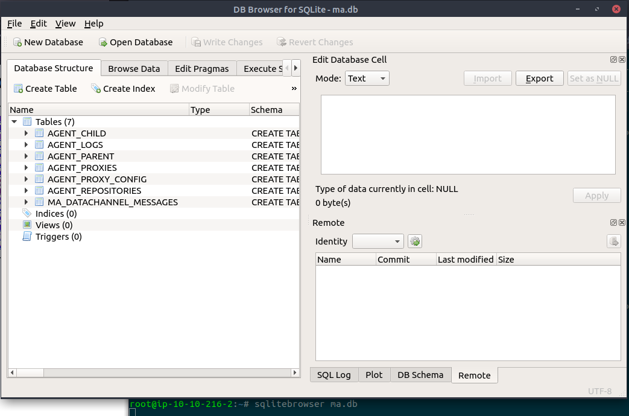Click the Export button
Viewport: 629px width, 416px height.
point(539,78)
